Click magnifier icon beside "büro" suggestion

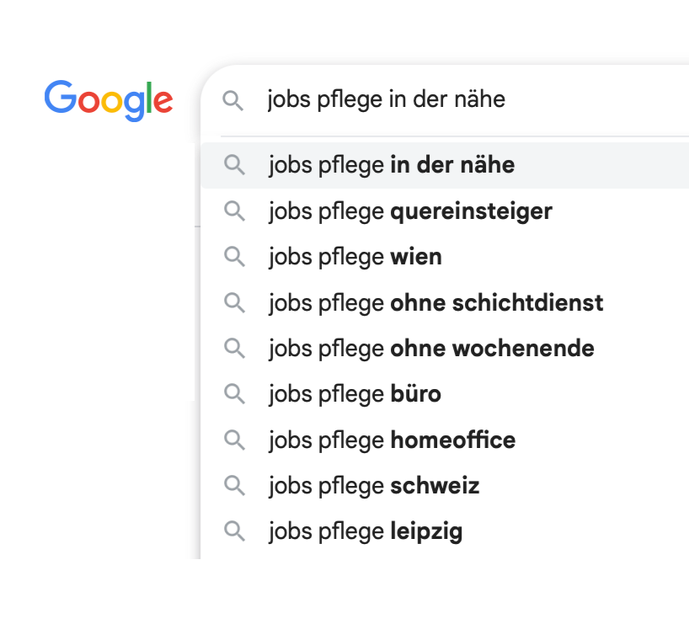coord(234,393)
